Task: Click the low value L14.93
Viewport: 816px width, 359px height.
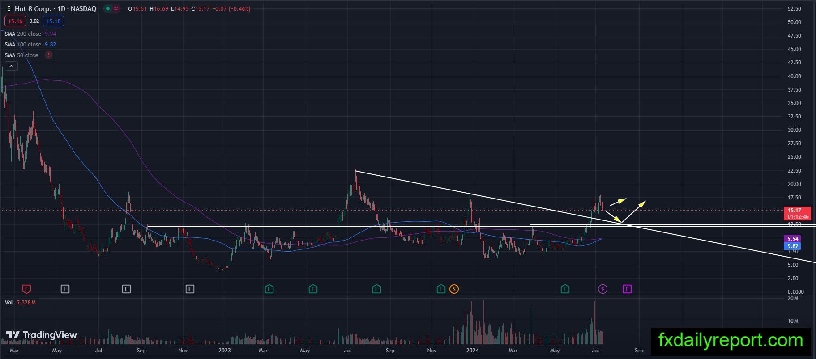Action: coord(180,9)
